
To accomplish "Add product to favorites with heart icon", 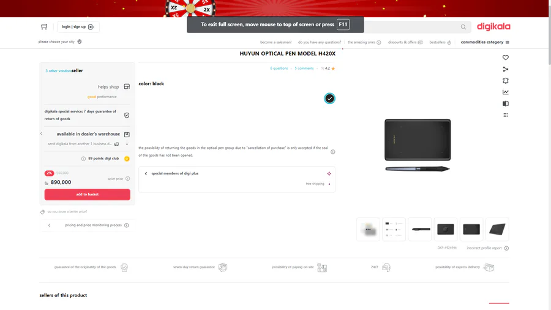I will [x=505, y=58].
